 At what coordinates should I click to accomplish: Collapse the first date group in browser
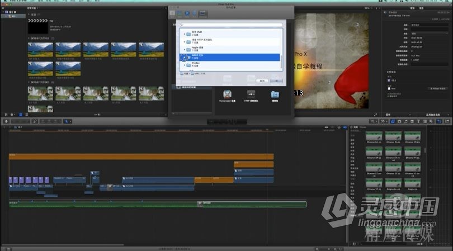[29, 38]
